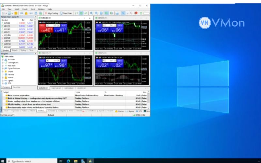Toggle the Data Window toolbar icon

tap(22, 13)
